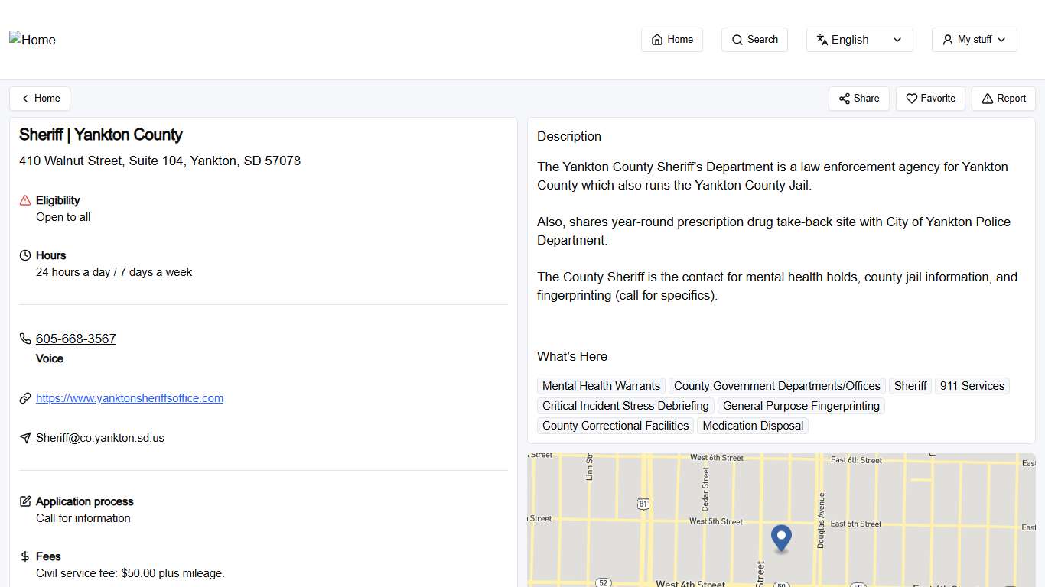The image size is (1045, 587).
Task: Open the English language dropdown
Action: (859, 39)
